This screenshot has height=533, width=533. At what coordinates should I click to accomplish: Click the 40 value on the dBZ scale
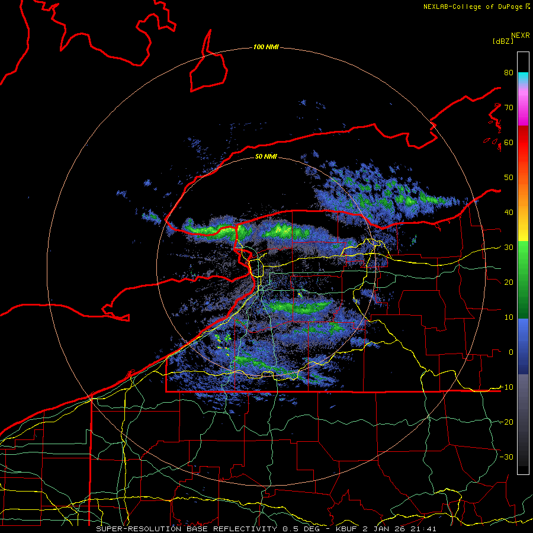(x=509, y=213)
